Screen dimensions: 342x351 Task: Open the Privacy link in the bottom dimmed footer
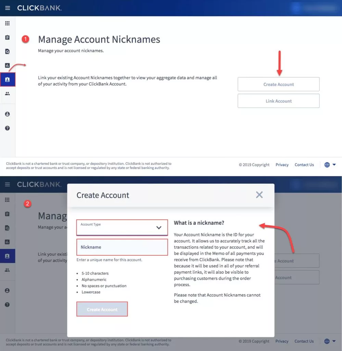(x=282, y=341)
